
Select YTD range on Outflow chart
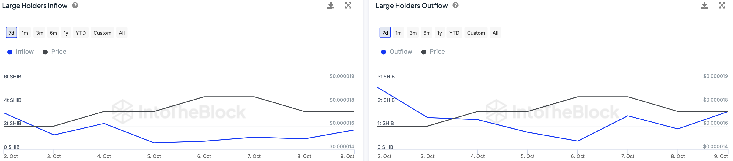[x=454, y=33]
